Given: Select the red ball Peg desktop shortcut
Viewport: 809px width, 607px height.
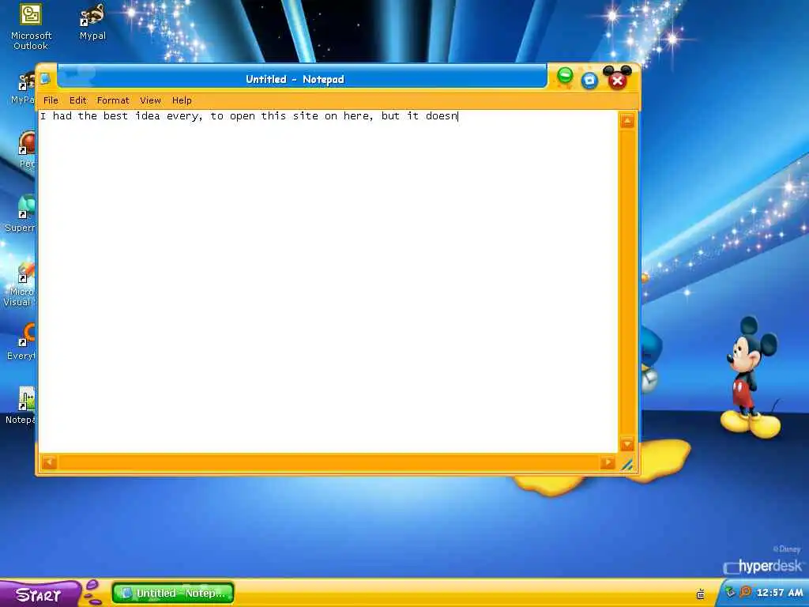Looking at the screenshot, I should [27, 149].
